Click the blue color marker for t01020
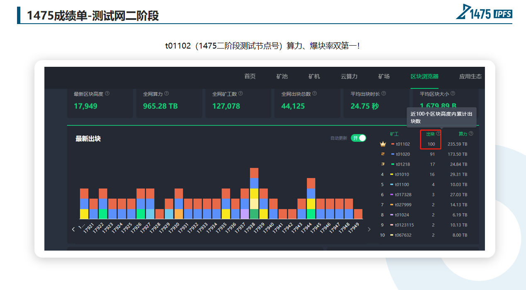 (393, 154)
